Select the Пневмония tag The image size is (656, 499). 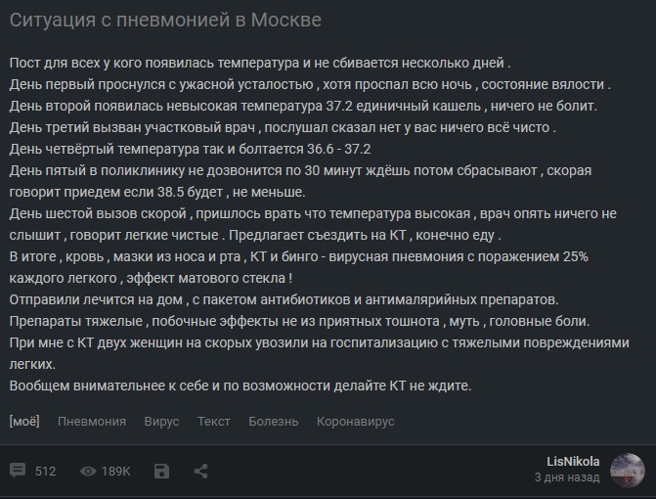pyautogui.click(x=92, y=421)
